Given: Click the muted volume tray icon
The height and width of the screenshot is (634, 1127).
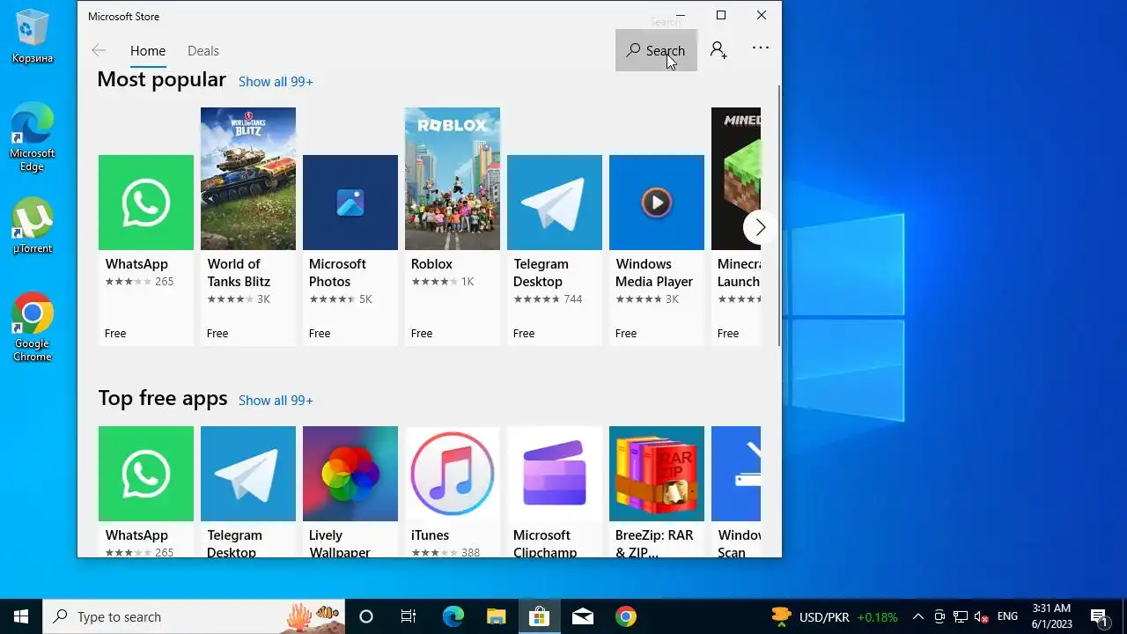Looking at the screenshot, I should tap(982, 616).
